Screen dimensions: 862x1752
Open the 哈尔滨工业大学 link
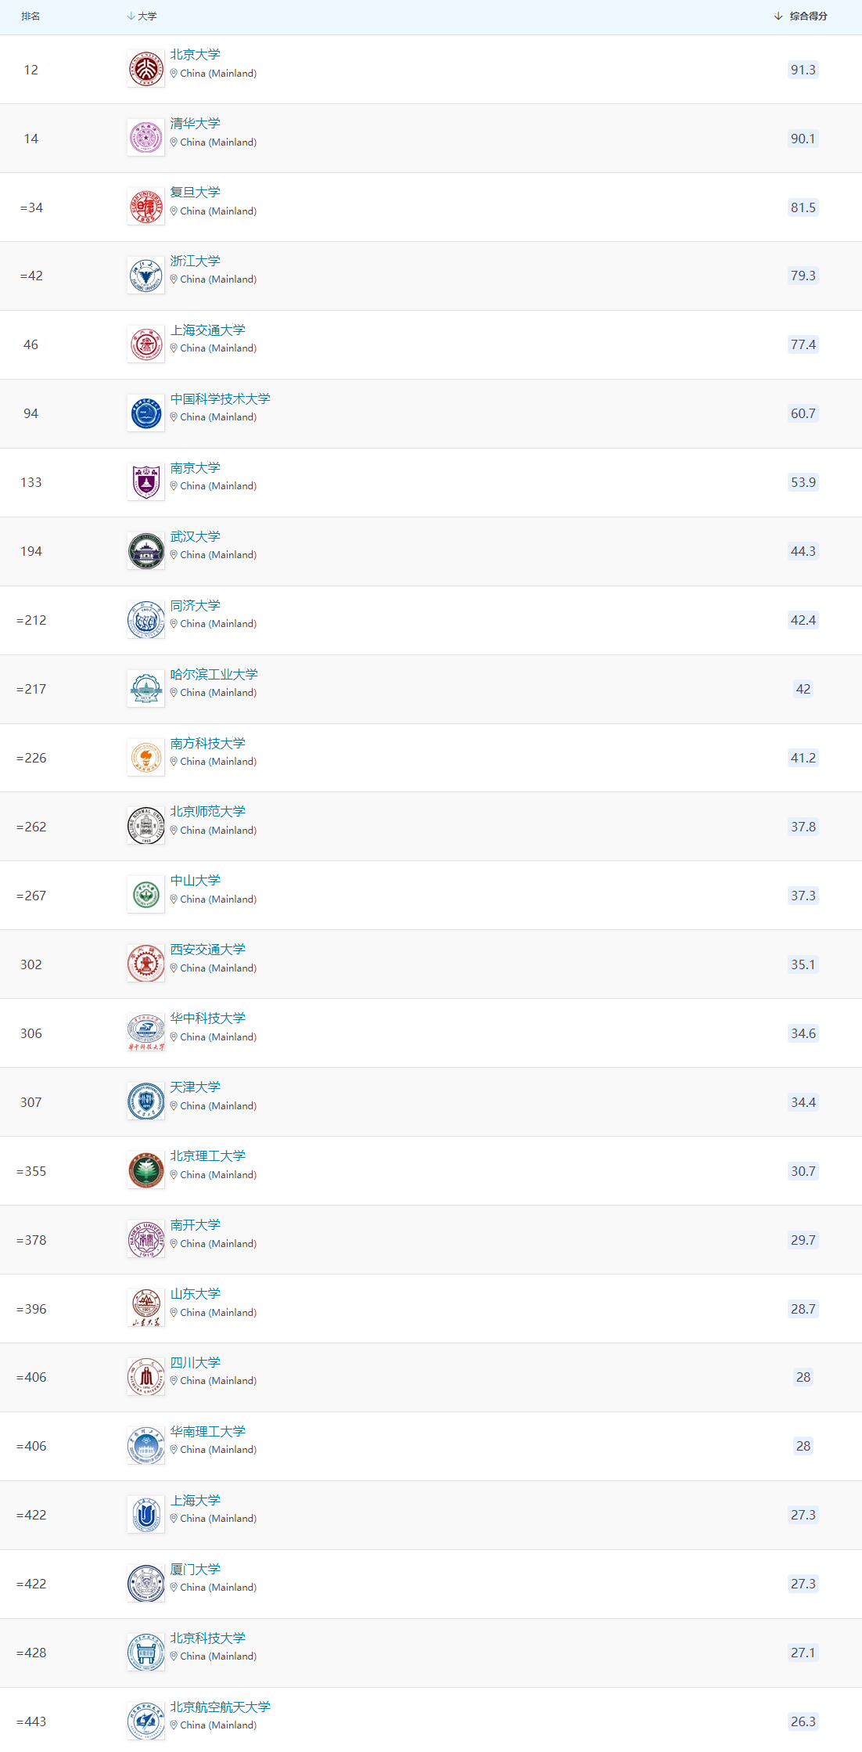(x=214, y=675)
